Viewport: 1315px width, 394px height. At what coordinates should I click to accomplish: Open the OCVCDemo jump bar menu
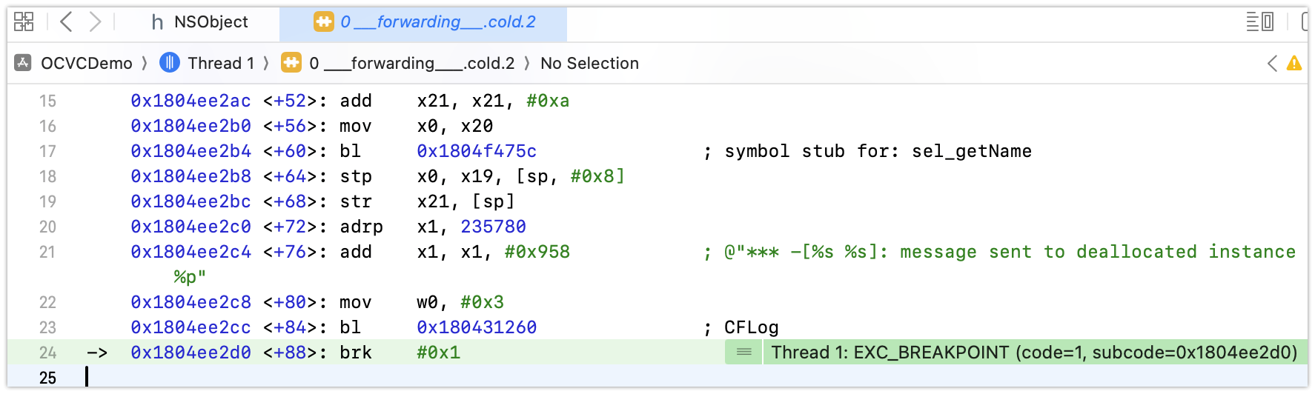86,64
